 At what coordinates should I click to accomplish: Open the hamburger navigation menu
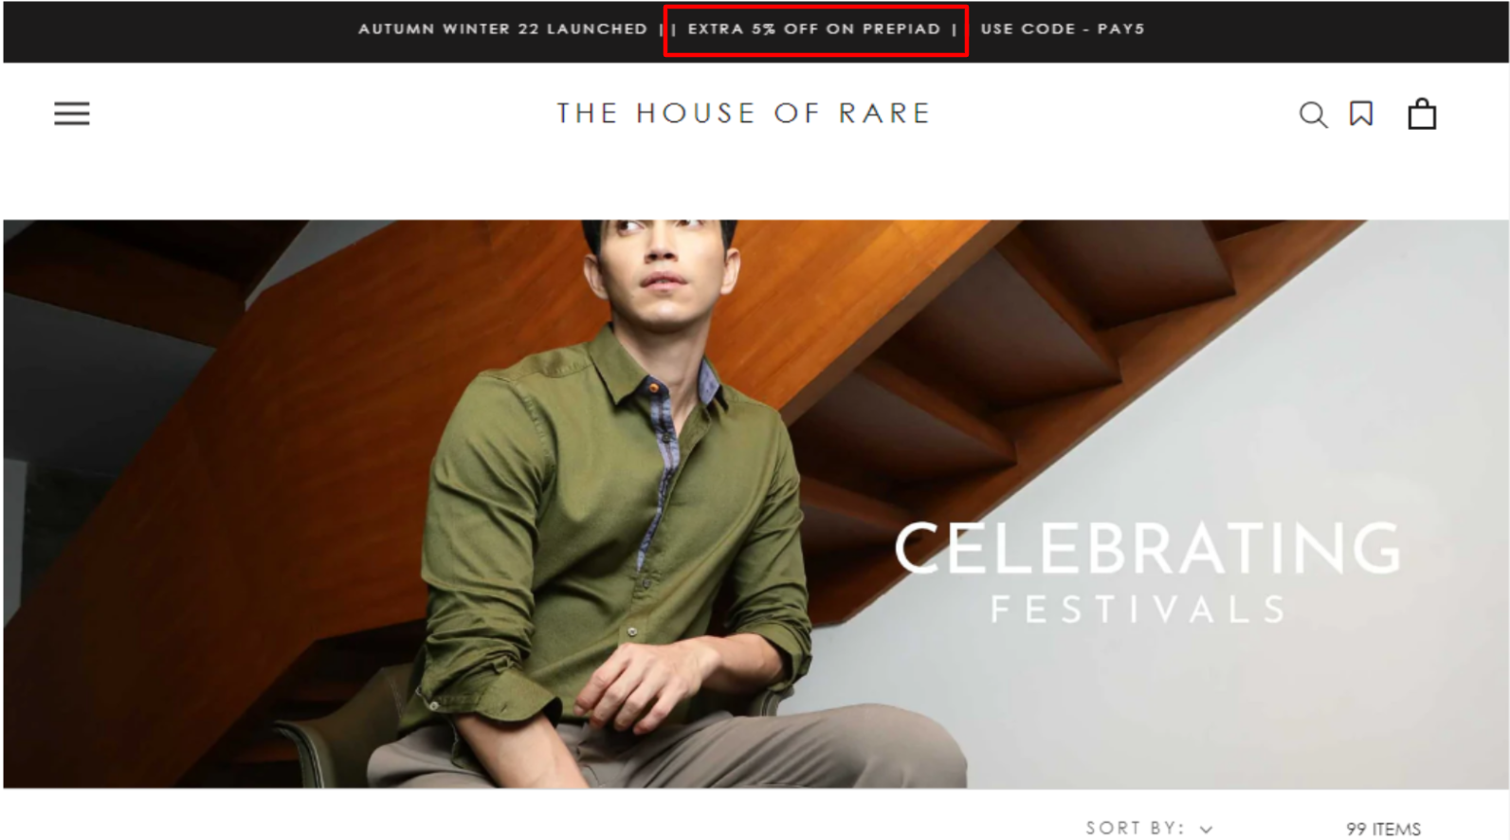tap(72, 114)
